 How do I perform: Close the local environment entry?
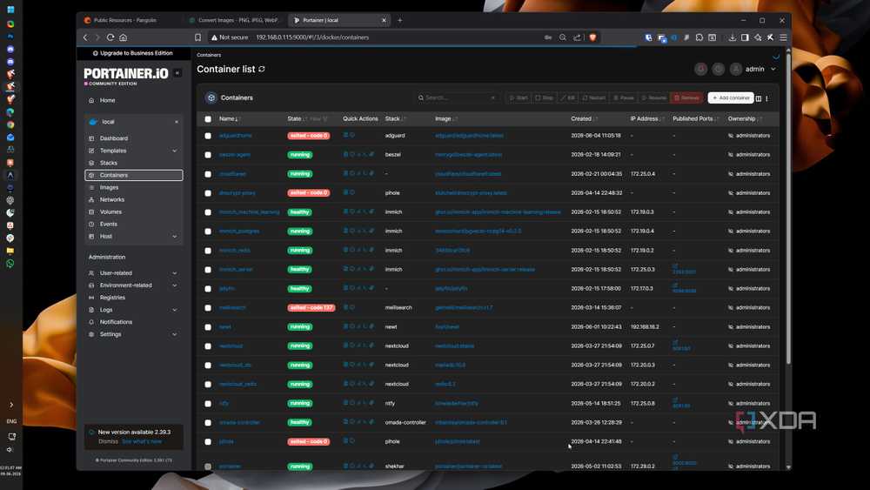pyautogui.click(x=177, y=122)
